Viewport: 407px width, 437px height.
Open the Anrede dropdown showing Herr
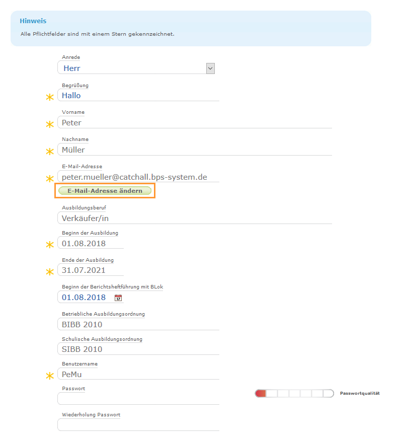(136, 68)
